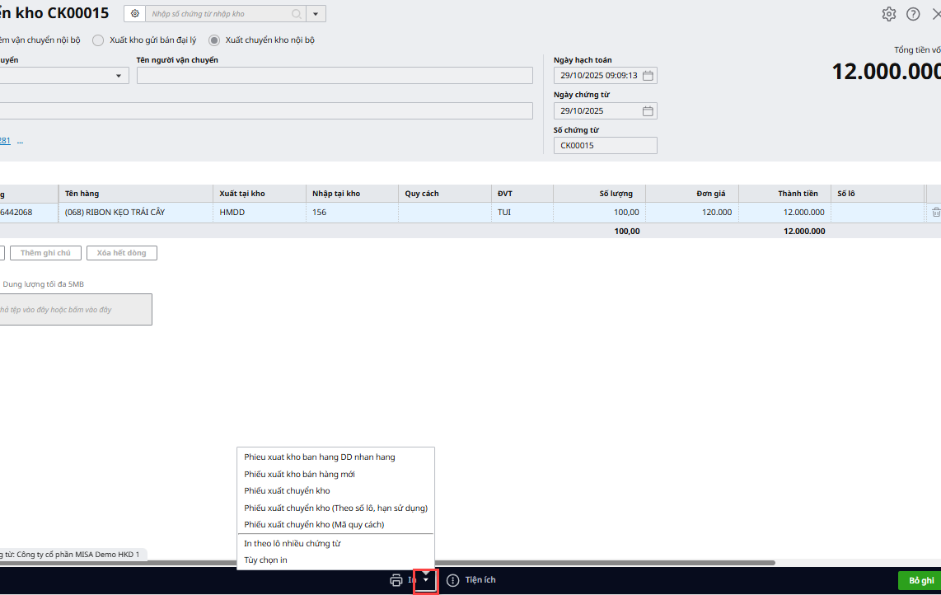The height and width of the screenshot is (595, 941).
Task: Open the help question mark icon
Action: [913, 14]
